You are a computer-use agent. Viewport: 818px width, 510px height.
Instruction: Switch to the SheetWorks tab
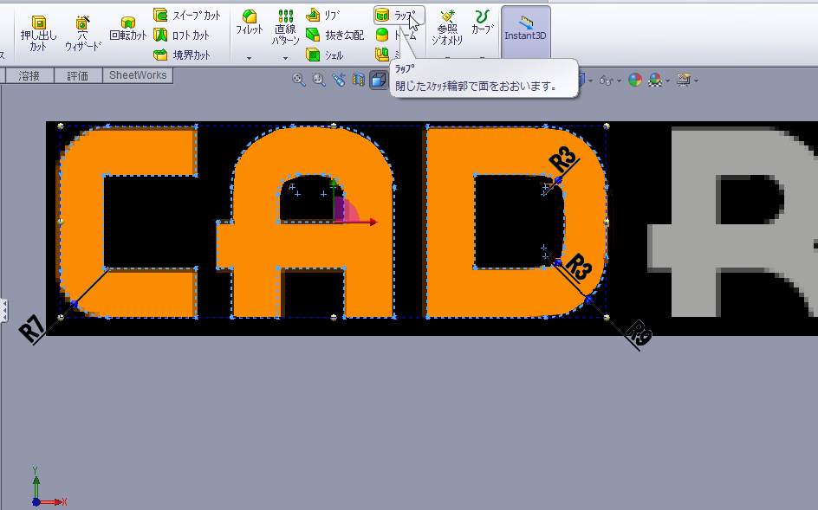[139, 75]
